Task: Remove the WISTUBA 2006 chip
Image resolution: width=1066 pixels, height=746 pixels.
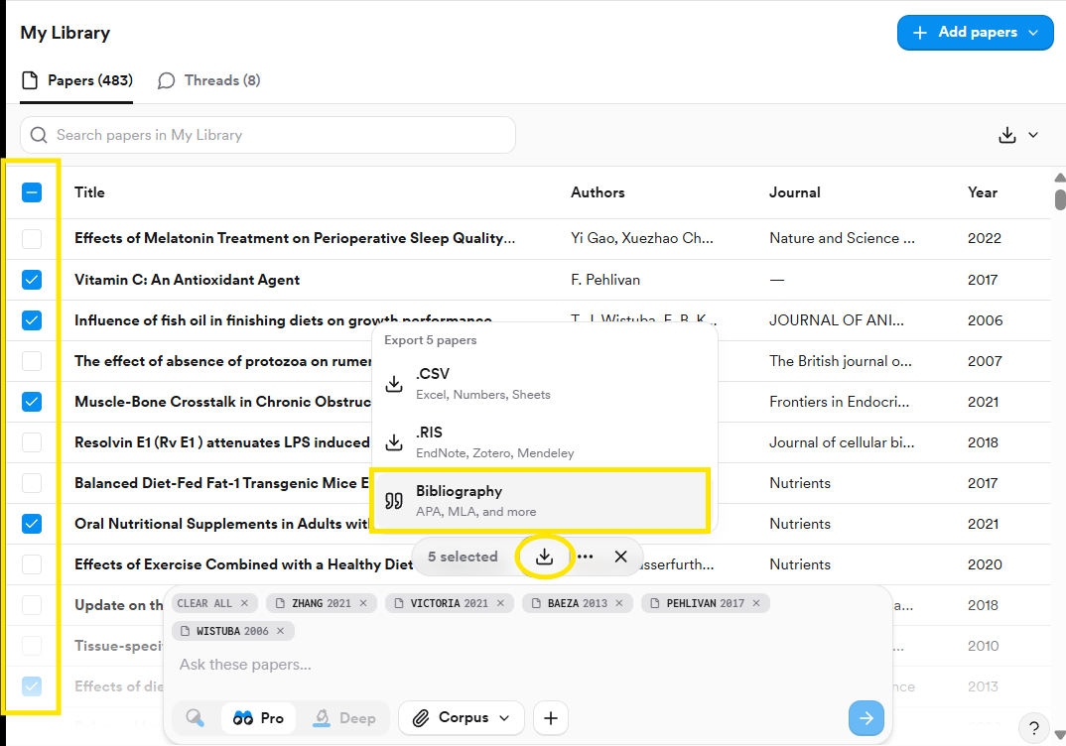Action: (x=280, y=631)
